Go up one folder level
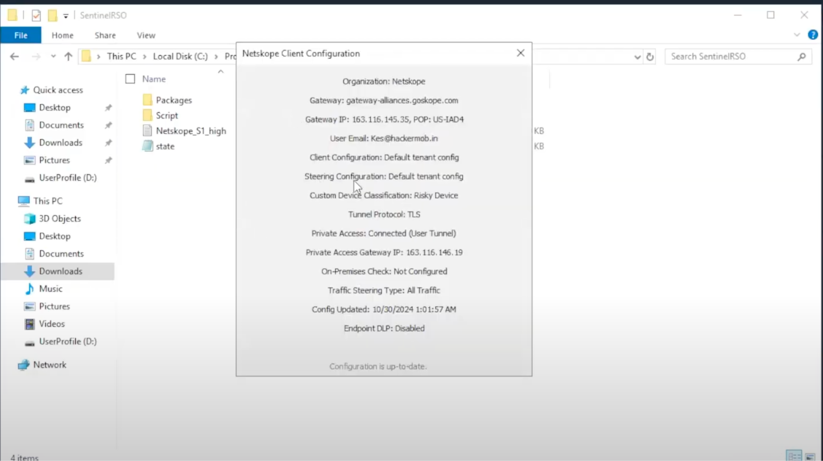Viewport: 823px width, 461px height. tap(68, 56)
